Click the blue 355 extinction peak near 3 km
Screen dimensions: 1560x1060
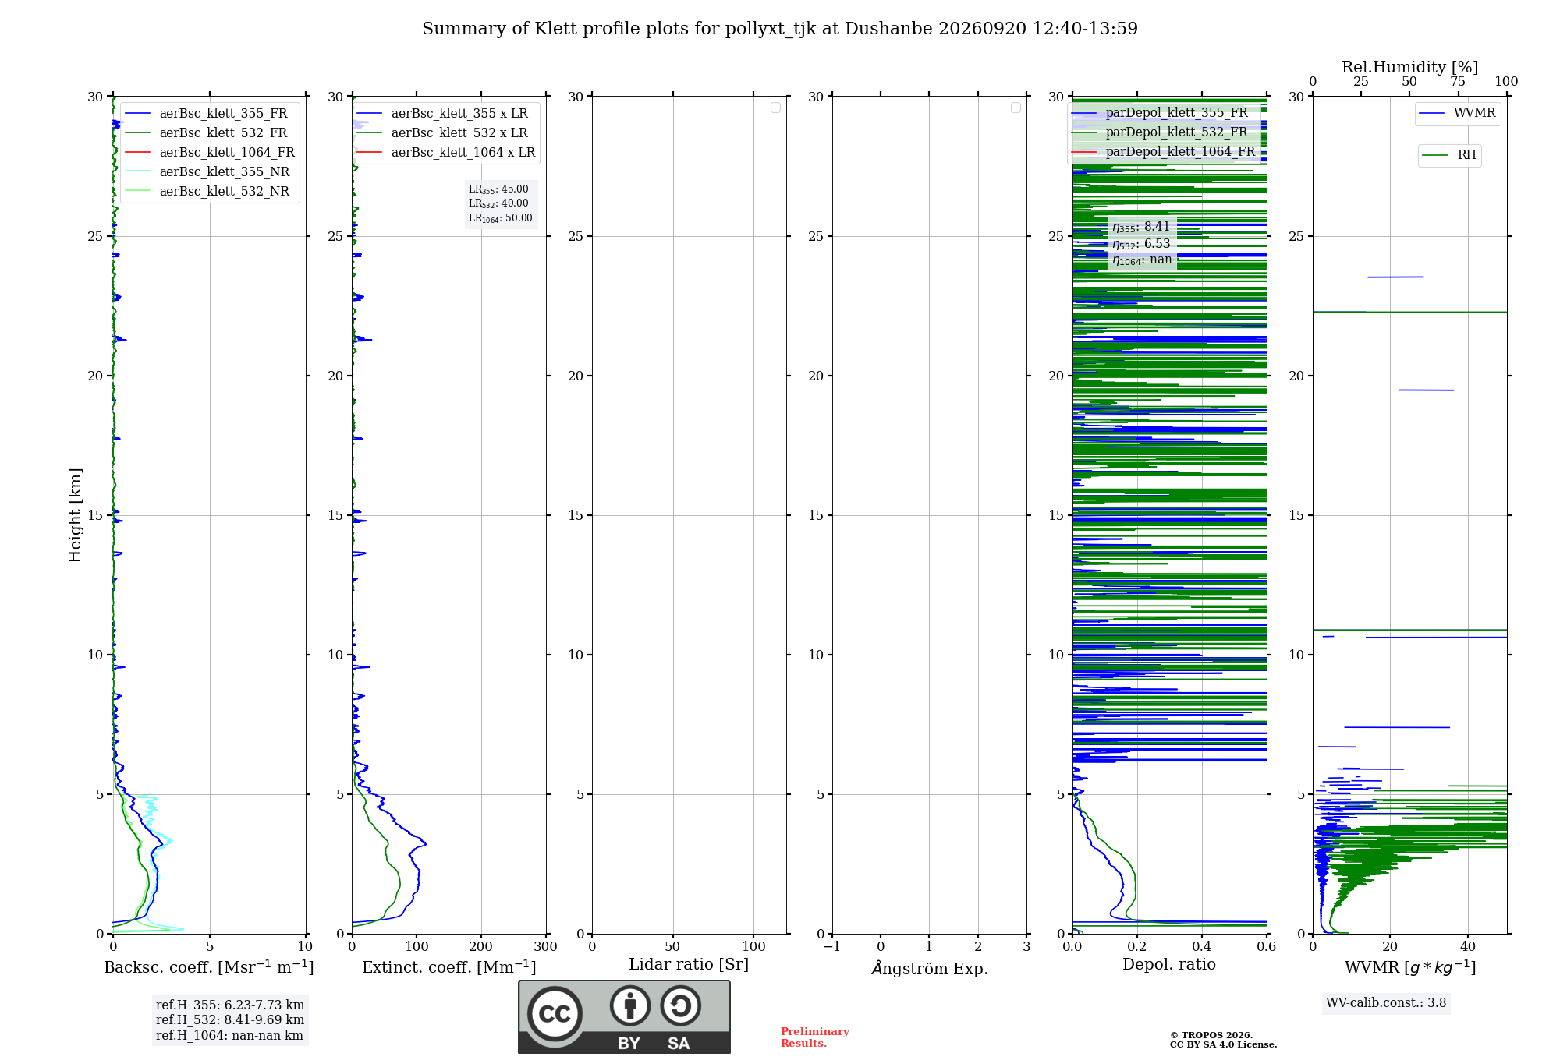point(424,843)
